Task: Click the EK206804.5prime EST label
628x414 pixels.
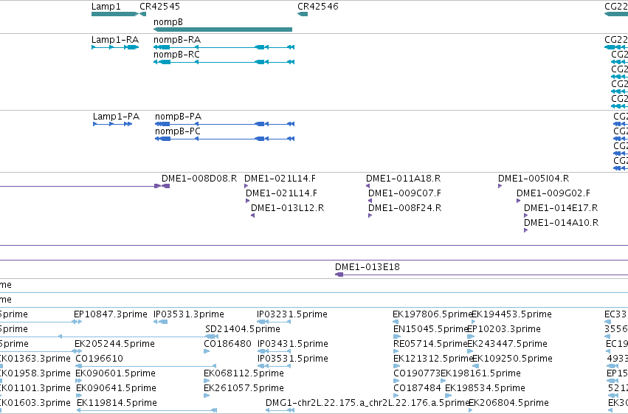Action: click(x=508, y=403)
